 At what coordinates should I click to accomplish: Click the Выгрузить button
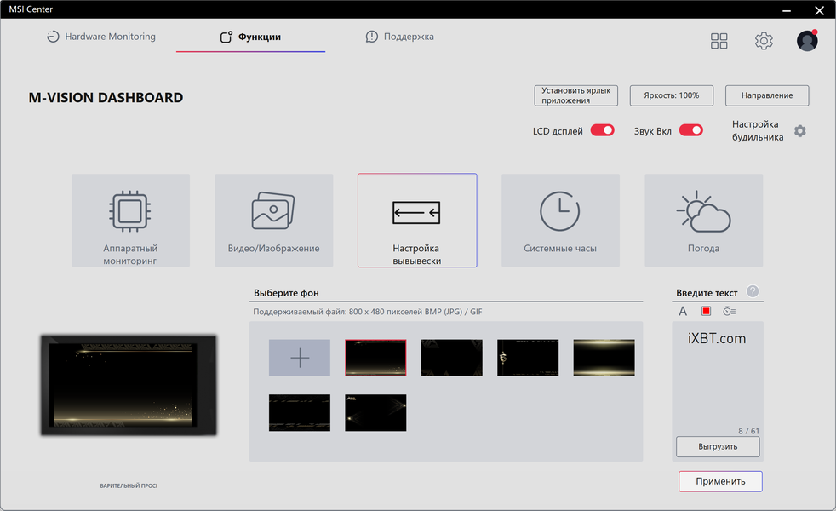tap(718, 446)
